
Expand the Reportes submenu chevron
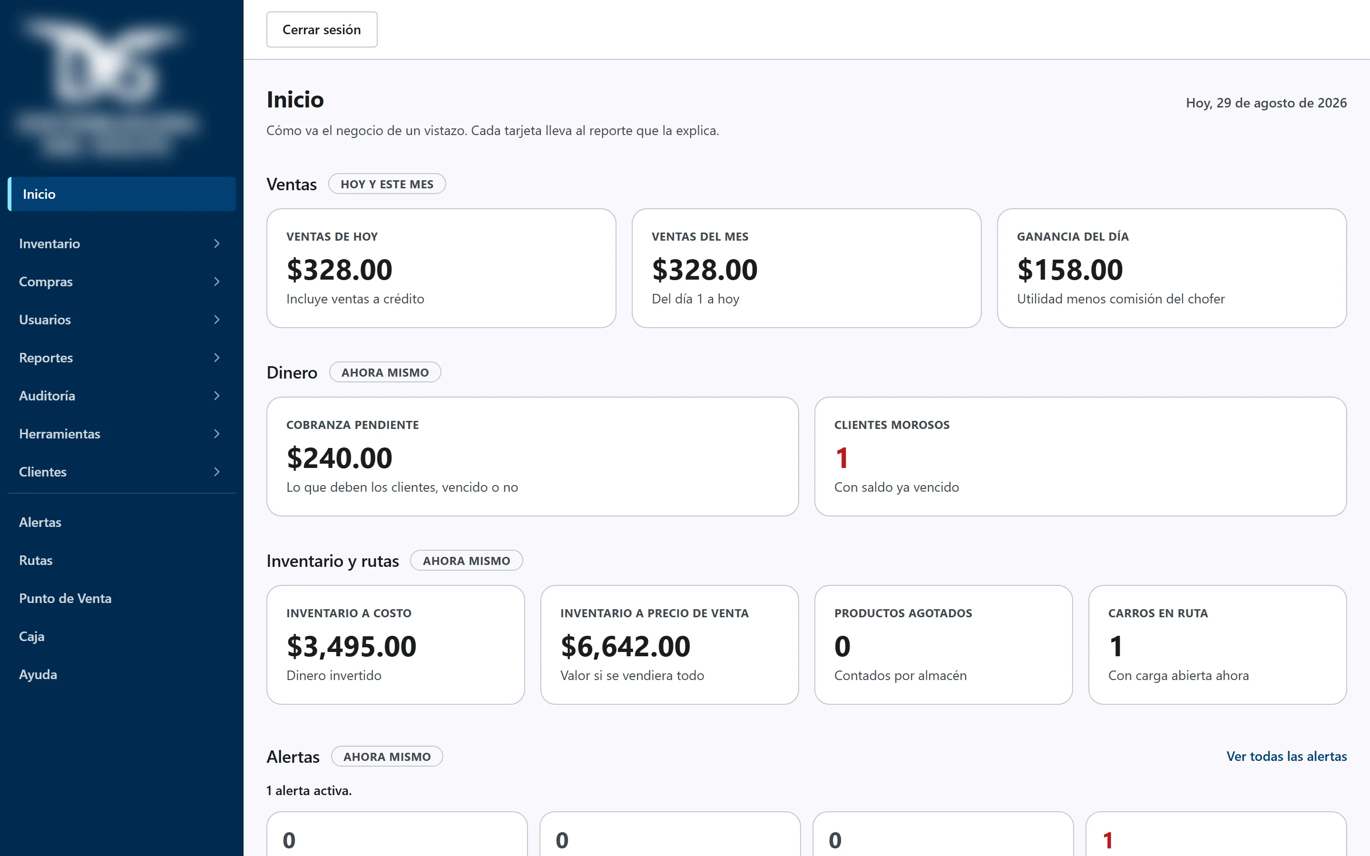click(216, 357)
